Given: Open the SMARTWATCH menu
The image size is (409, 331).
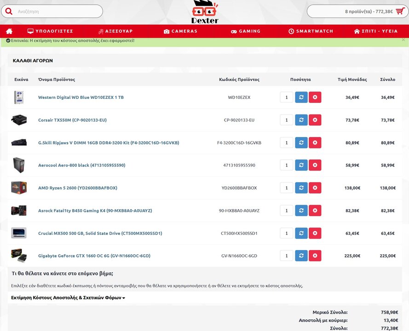Looking at the screenshot, I should pos(311,31).
